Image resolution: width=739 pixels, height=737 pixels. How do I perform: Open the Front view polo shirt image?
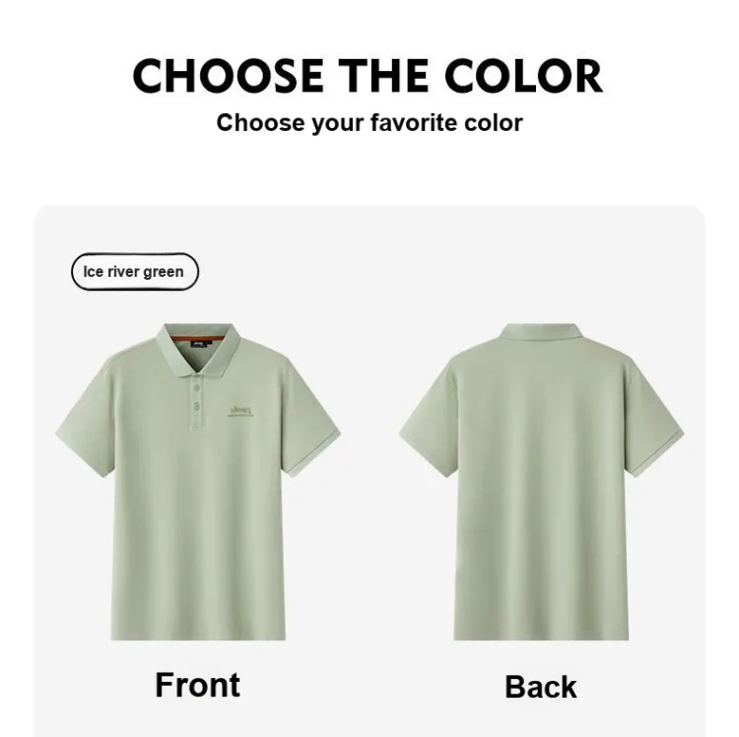tap(198, 482)
